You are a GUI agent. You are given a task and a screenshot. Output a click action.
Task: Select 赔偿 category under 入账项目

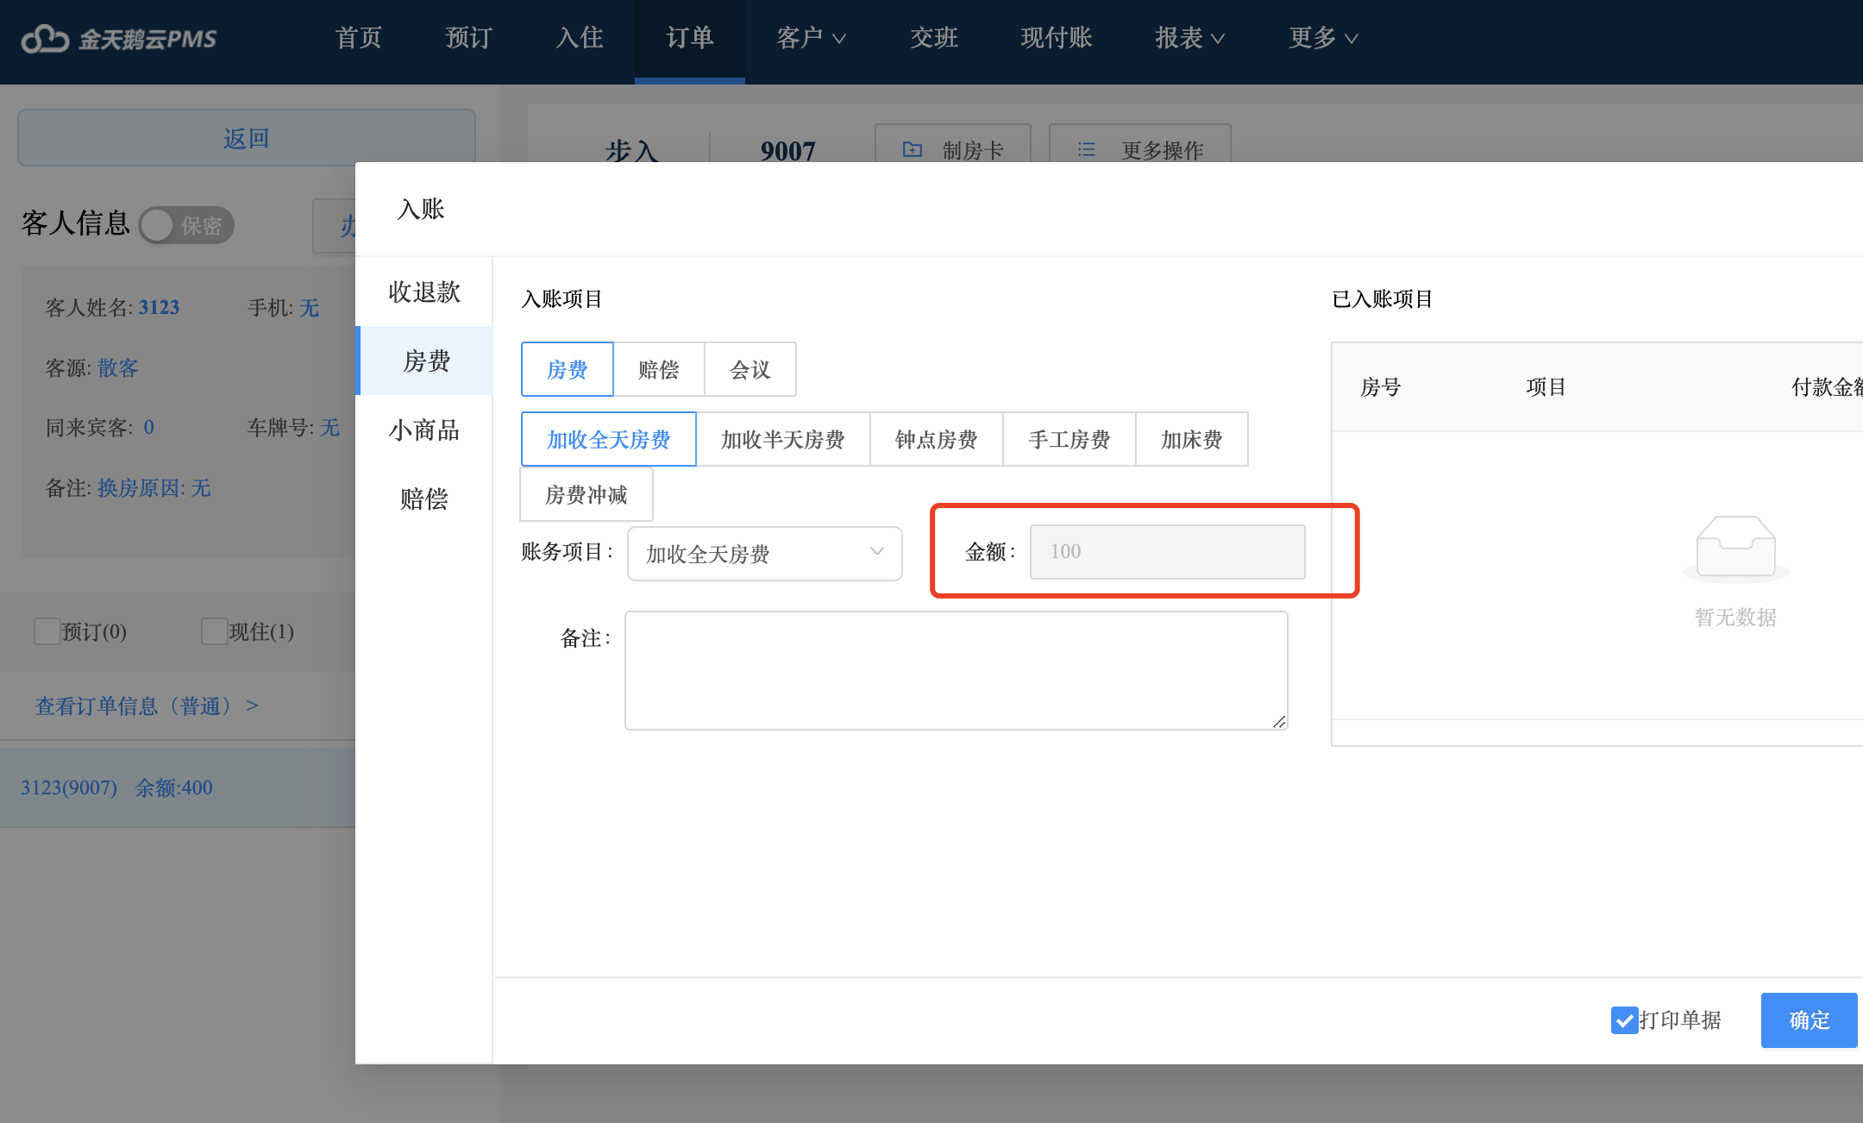point(659,369)
